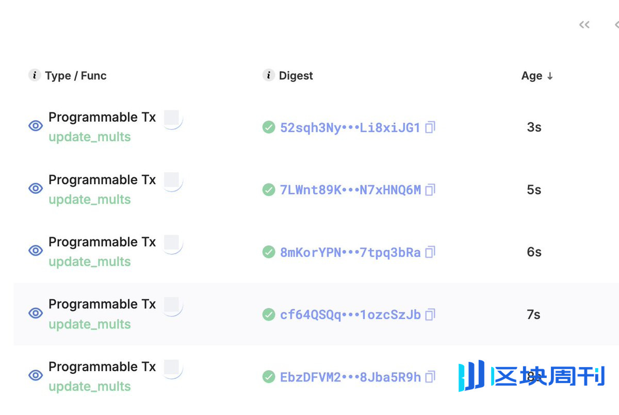
Task: Toggle the eye icon for the 7LWnt89K row
Action: pos(36,189)
